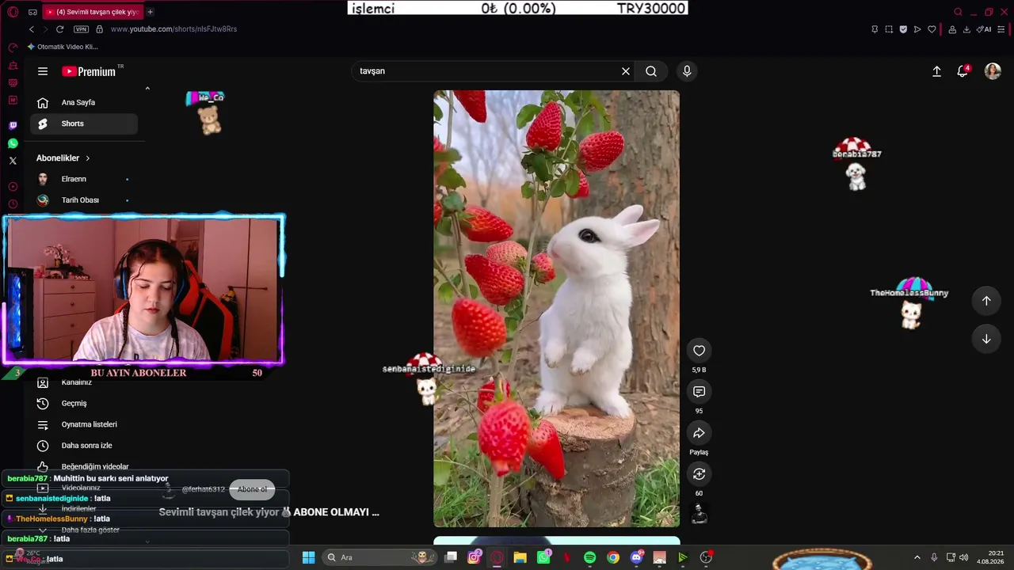Open Opera easy setup sliders icon
Image resolution: width=1014 pixels, height=570 pixels.
click(1001, 29)
